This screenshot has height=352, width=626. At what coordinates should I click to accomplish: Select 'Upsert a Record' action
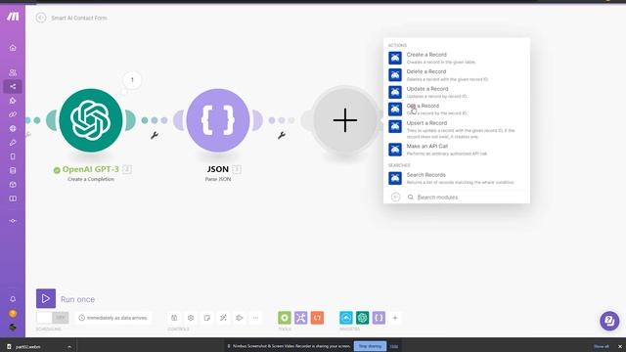click(x=457, y=129)
